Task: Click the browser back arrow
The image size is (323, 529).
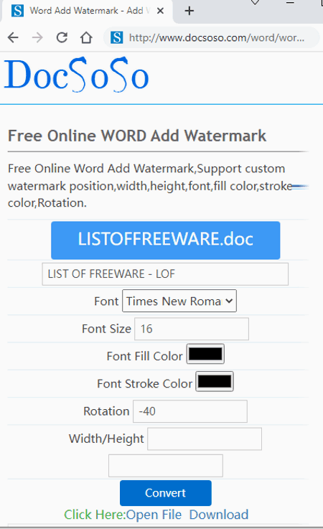Action: (x=13, y=37)
